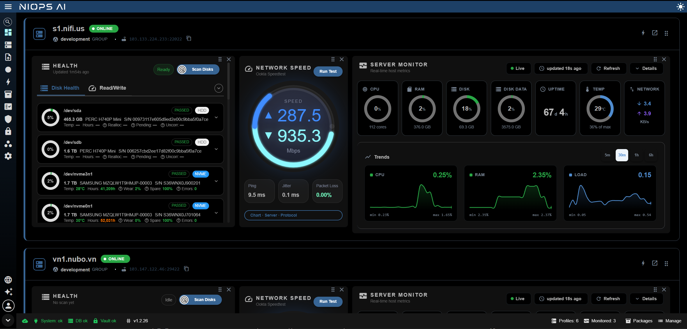Image resolution: width=687 pixels, height=329 pixels.
Task: Open the file upload icon in sidebar
Action: pyautogui.click(x=8, y=57)
